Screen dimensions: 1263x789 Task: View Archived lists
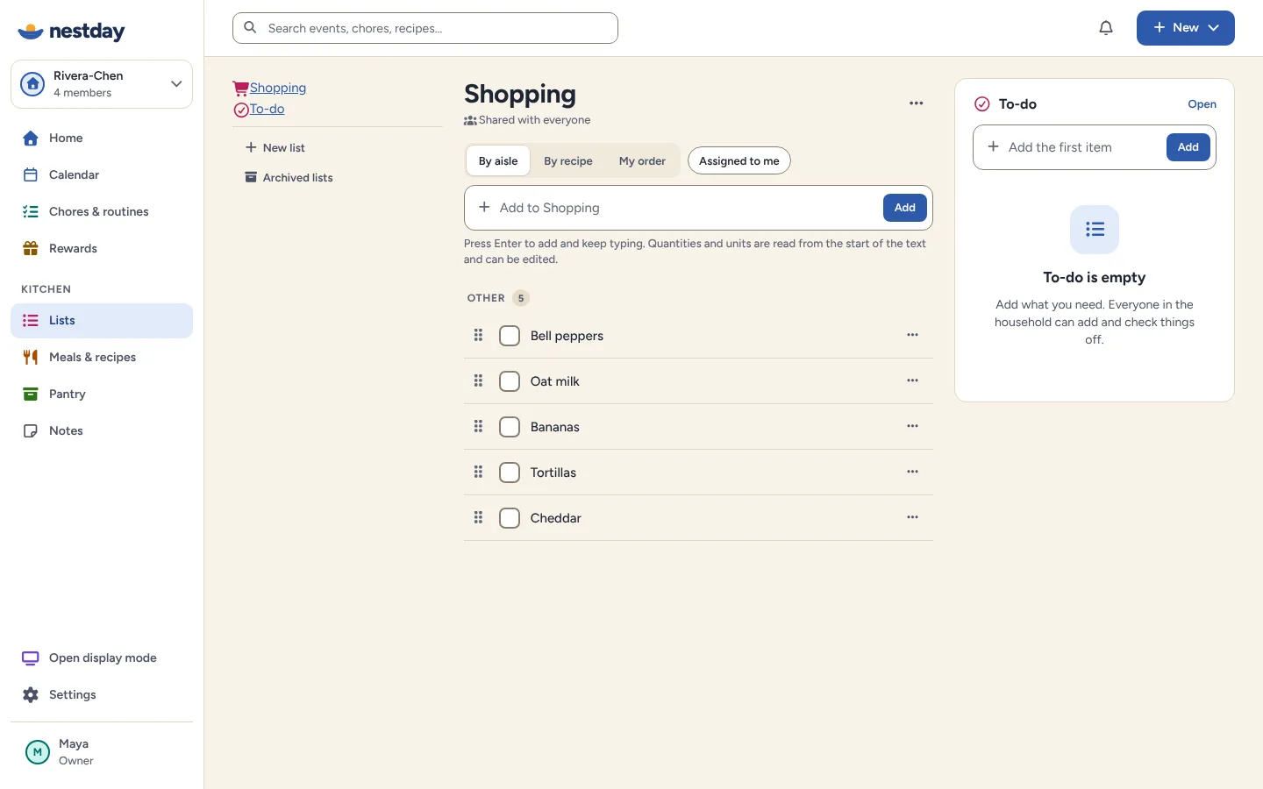click(289, 178)
